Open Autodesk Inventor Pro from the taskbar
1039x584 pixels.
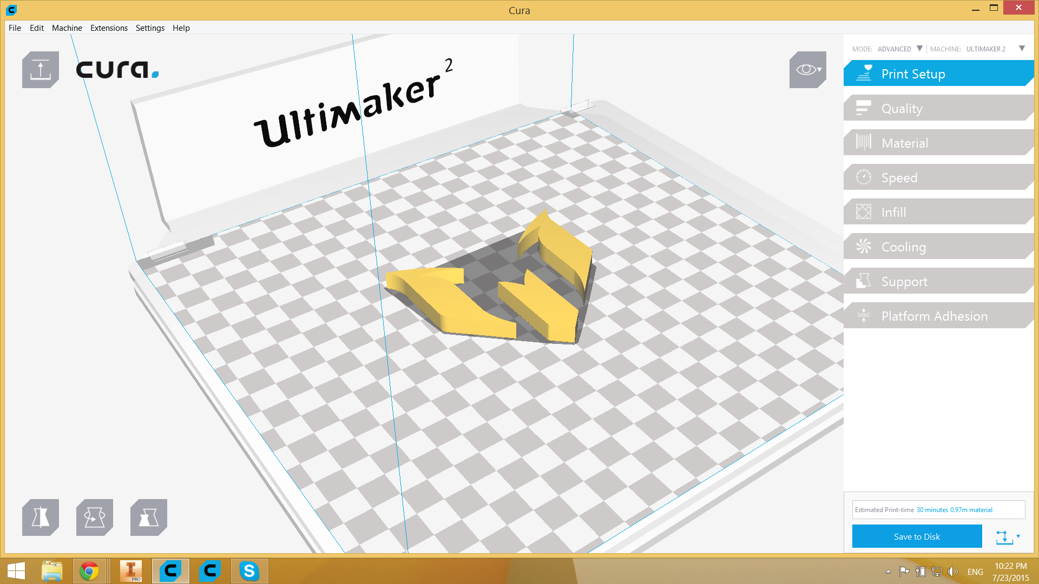tap(131, 571)
